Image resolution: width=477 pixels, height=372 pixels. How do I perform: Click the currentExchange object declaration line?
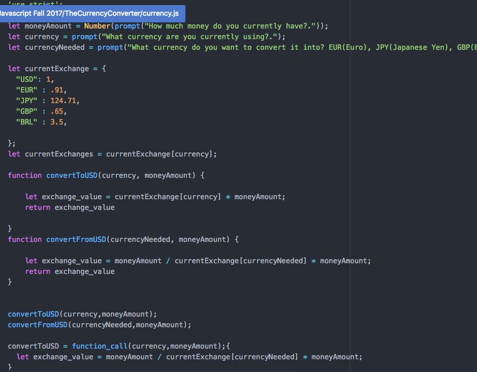pos(57,69)
